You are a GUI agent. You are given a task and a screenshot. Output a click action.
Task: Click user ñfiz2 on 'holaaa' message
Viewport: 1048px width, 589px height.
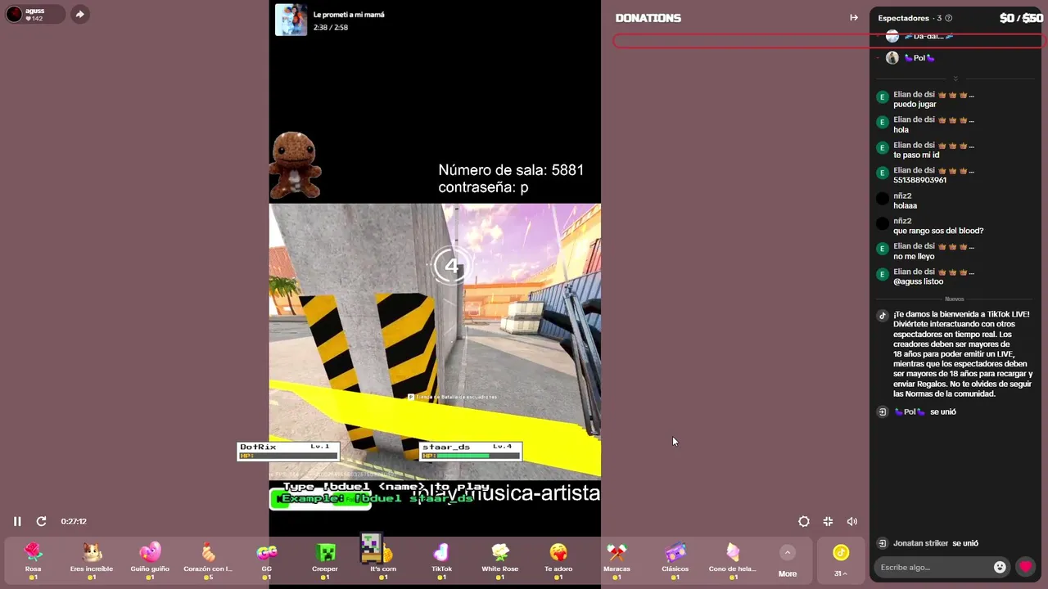point(902,196)
